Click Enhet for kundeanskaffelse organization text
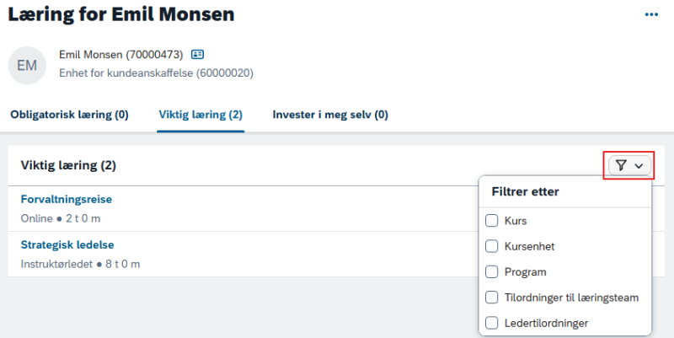The height and width of the screenshot is (338, 674). click(156, 73)
